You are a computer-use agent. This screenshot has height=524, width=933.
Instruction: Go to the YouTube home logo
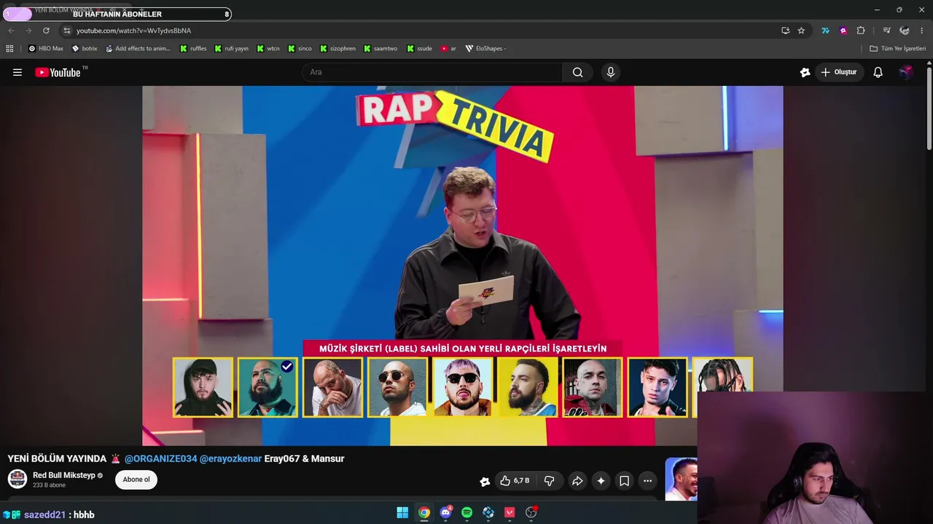tap(58, 72)
